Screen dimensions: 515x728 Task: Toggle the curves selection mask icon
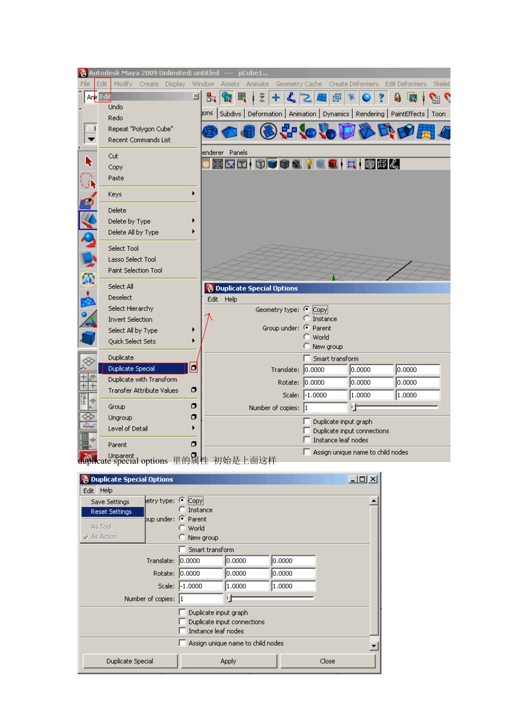point(306,97)
